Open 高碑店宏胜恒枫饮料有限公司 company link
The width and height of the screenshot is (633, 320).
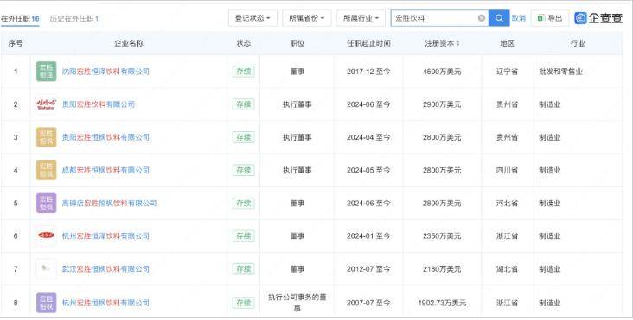tap(110, 204)
